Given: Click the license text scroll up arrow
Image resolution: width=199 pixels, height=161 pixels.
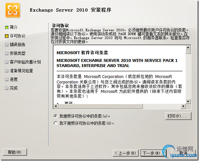Looking at the screenshot, I should click(188, 48).
